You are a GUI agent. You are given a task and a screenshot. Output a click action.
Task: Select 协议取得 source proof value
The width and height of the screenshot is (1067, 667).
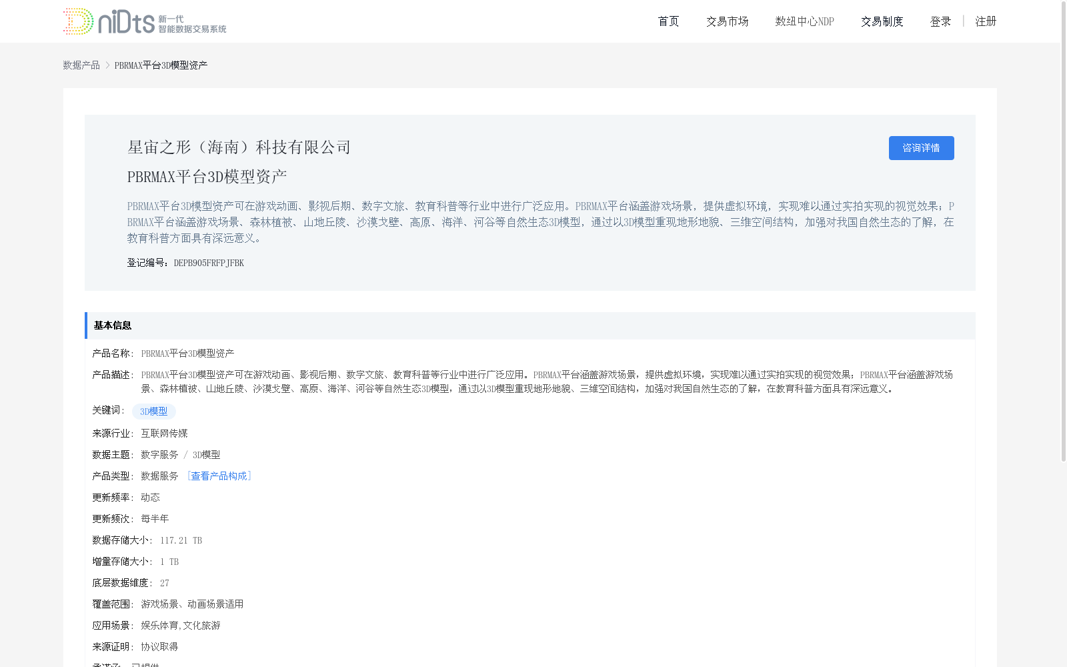click(159, 647)
